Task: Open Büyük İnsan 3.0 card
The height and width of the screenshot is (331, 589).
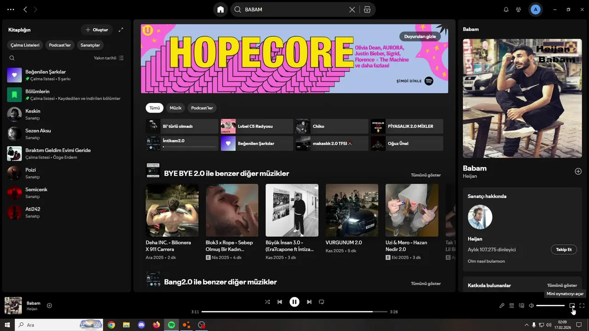Action: point(292,223)
